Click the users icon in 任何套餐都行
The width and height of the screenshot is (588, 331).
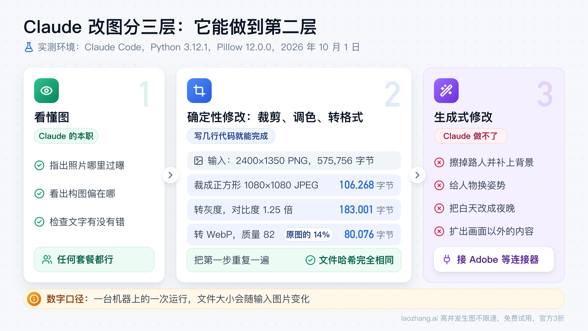[x=47, y=260]
